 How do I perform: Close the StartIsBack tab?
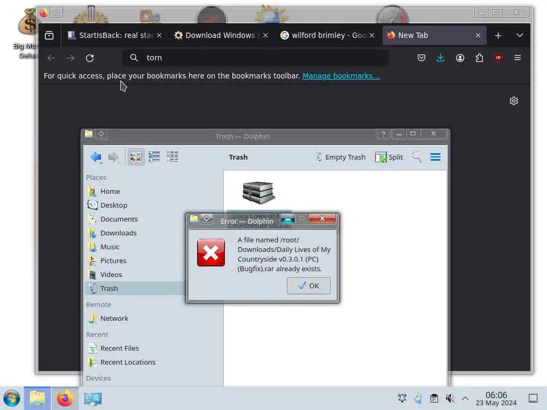[159, 35]
